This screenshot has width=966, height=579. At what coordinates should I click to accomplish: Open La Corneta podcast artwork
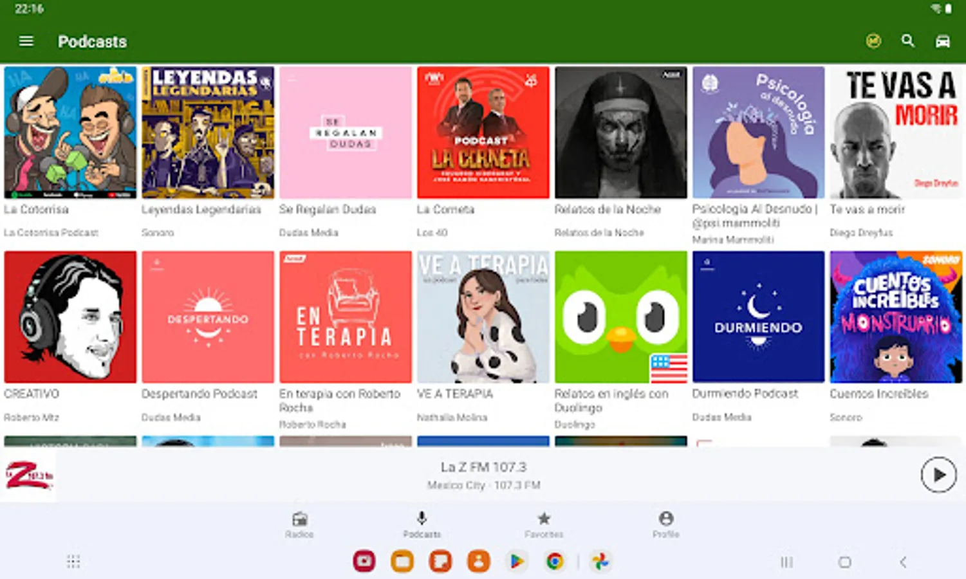click(483, 133)
